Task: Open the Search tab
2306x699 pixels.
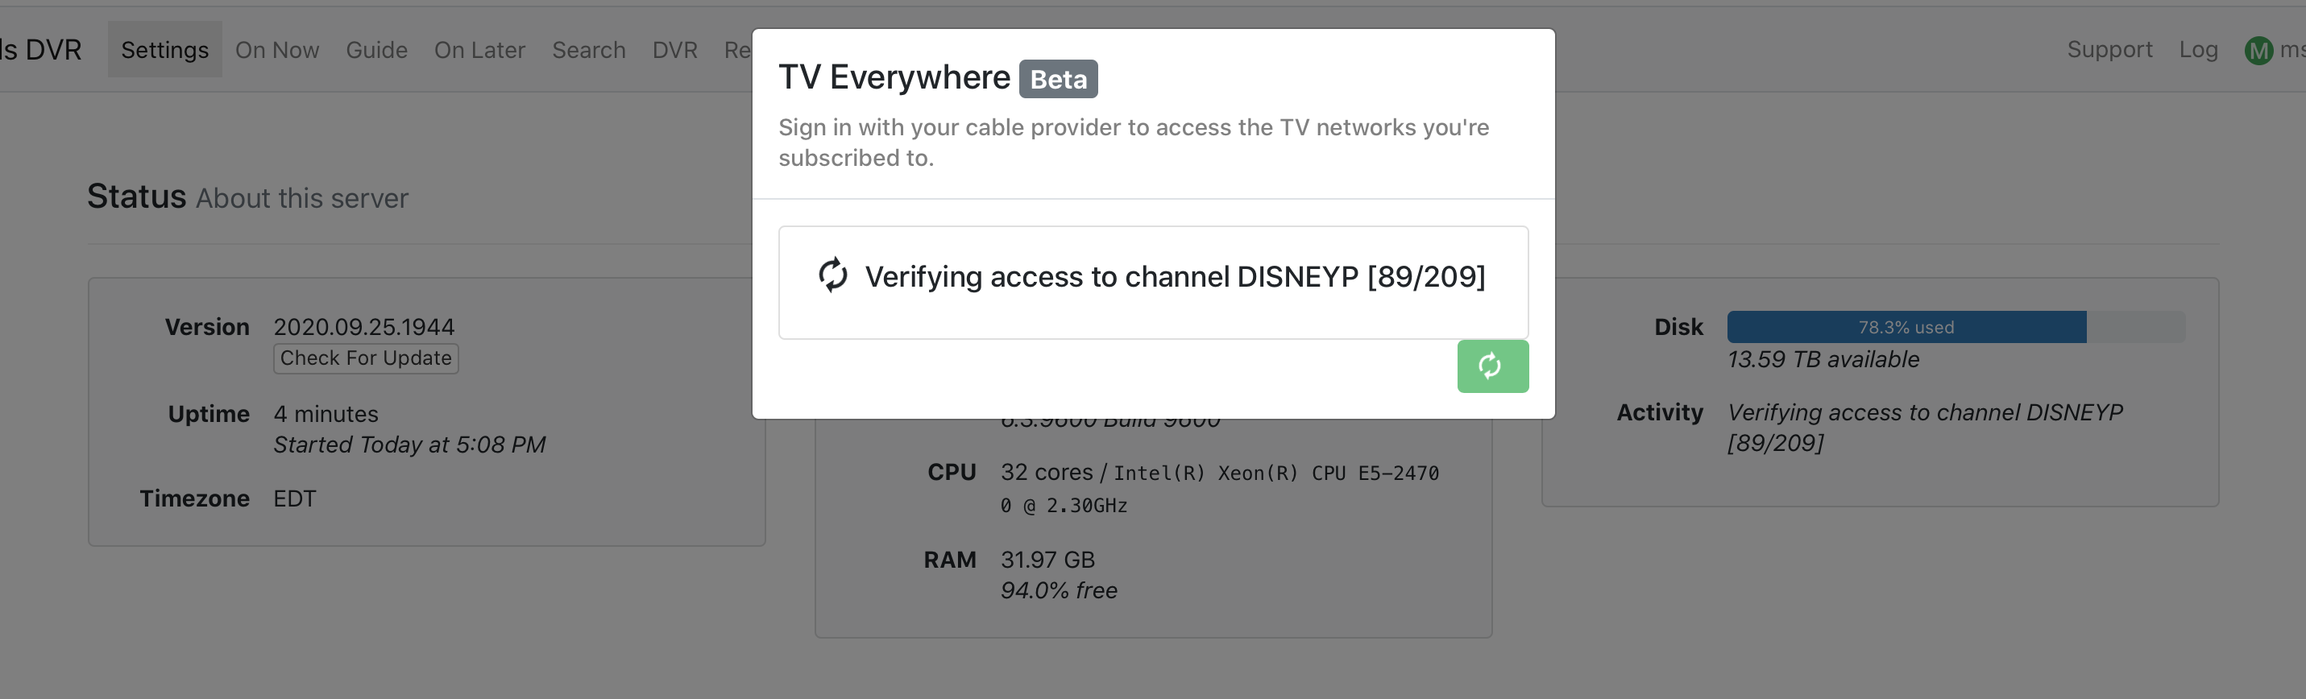Action: click(x=588, y=50)
